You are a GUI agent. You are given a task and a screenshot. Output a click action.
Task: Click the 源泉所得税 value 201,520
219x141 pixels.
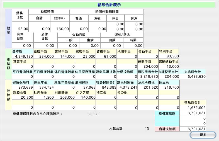[x=148, y=87]
